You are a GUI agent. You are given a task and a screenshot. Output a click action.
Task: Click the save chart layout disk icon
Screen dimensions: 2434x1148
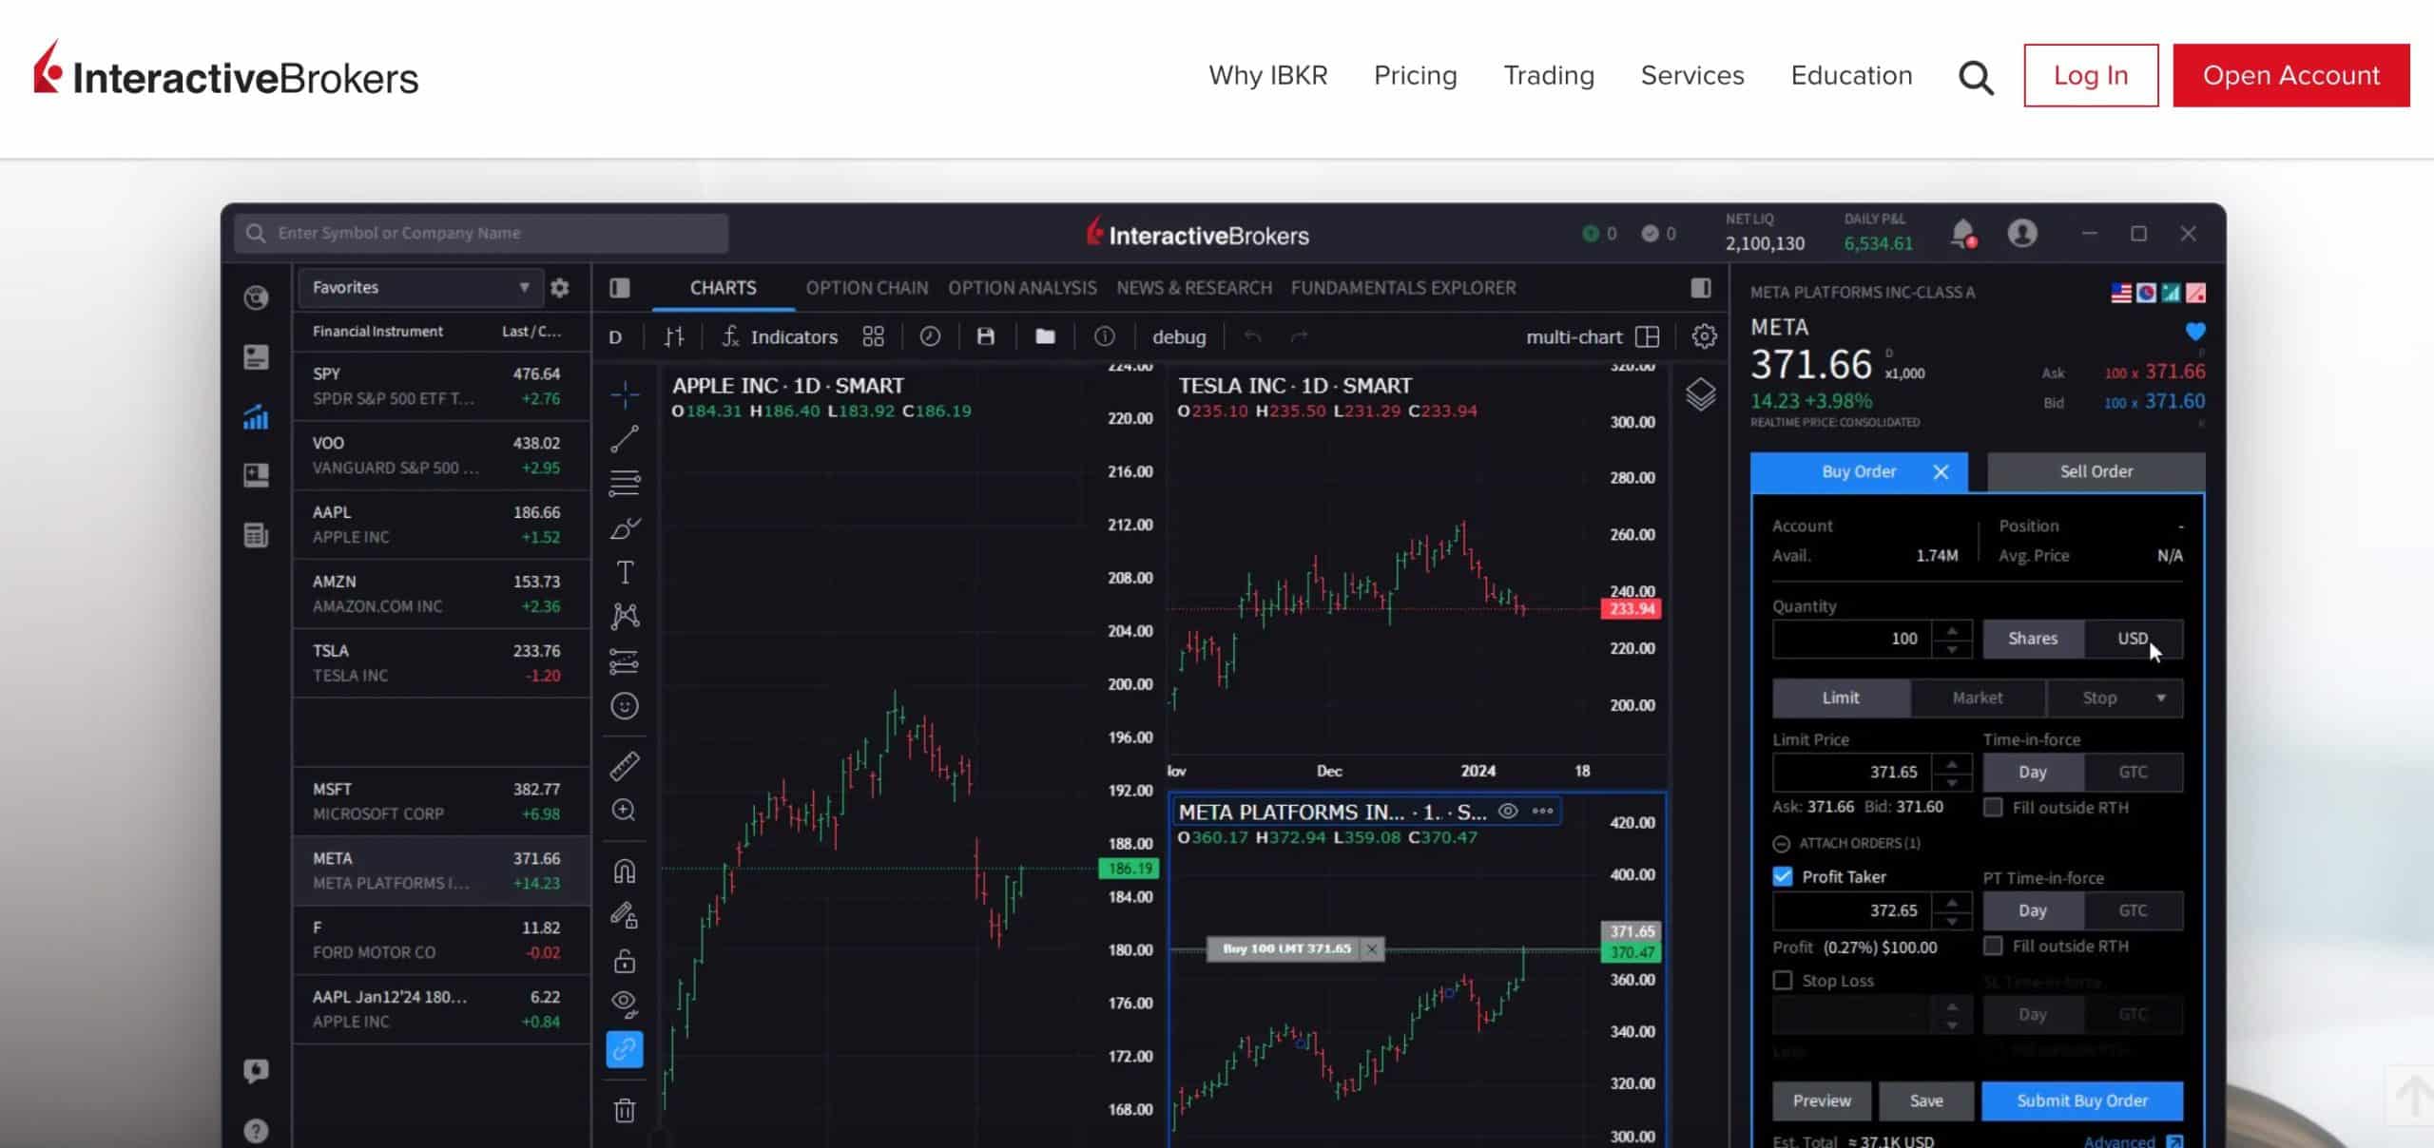coord(986,336)
